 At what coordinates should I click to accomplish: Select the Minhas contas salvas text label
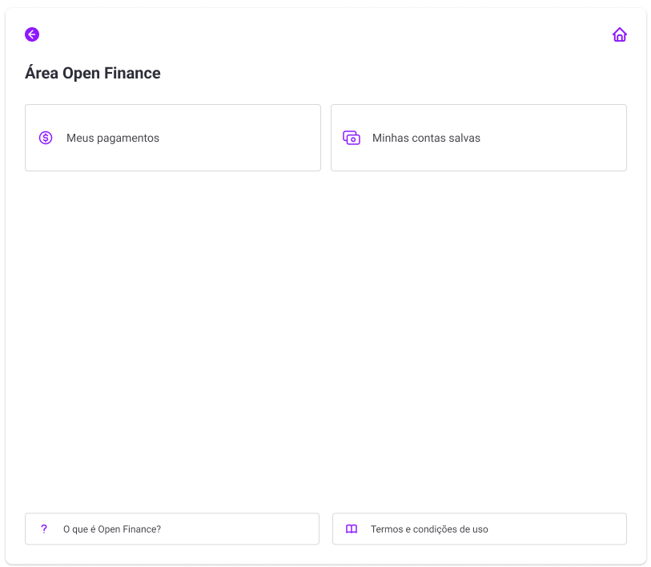point(426,138)
